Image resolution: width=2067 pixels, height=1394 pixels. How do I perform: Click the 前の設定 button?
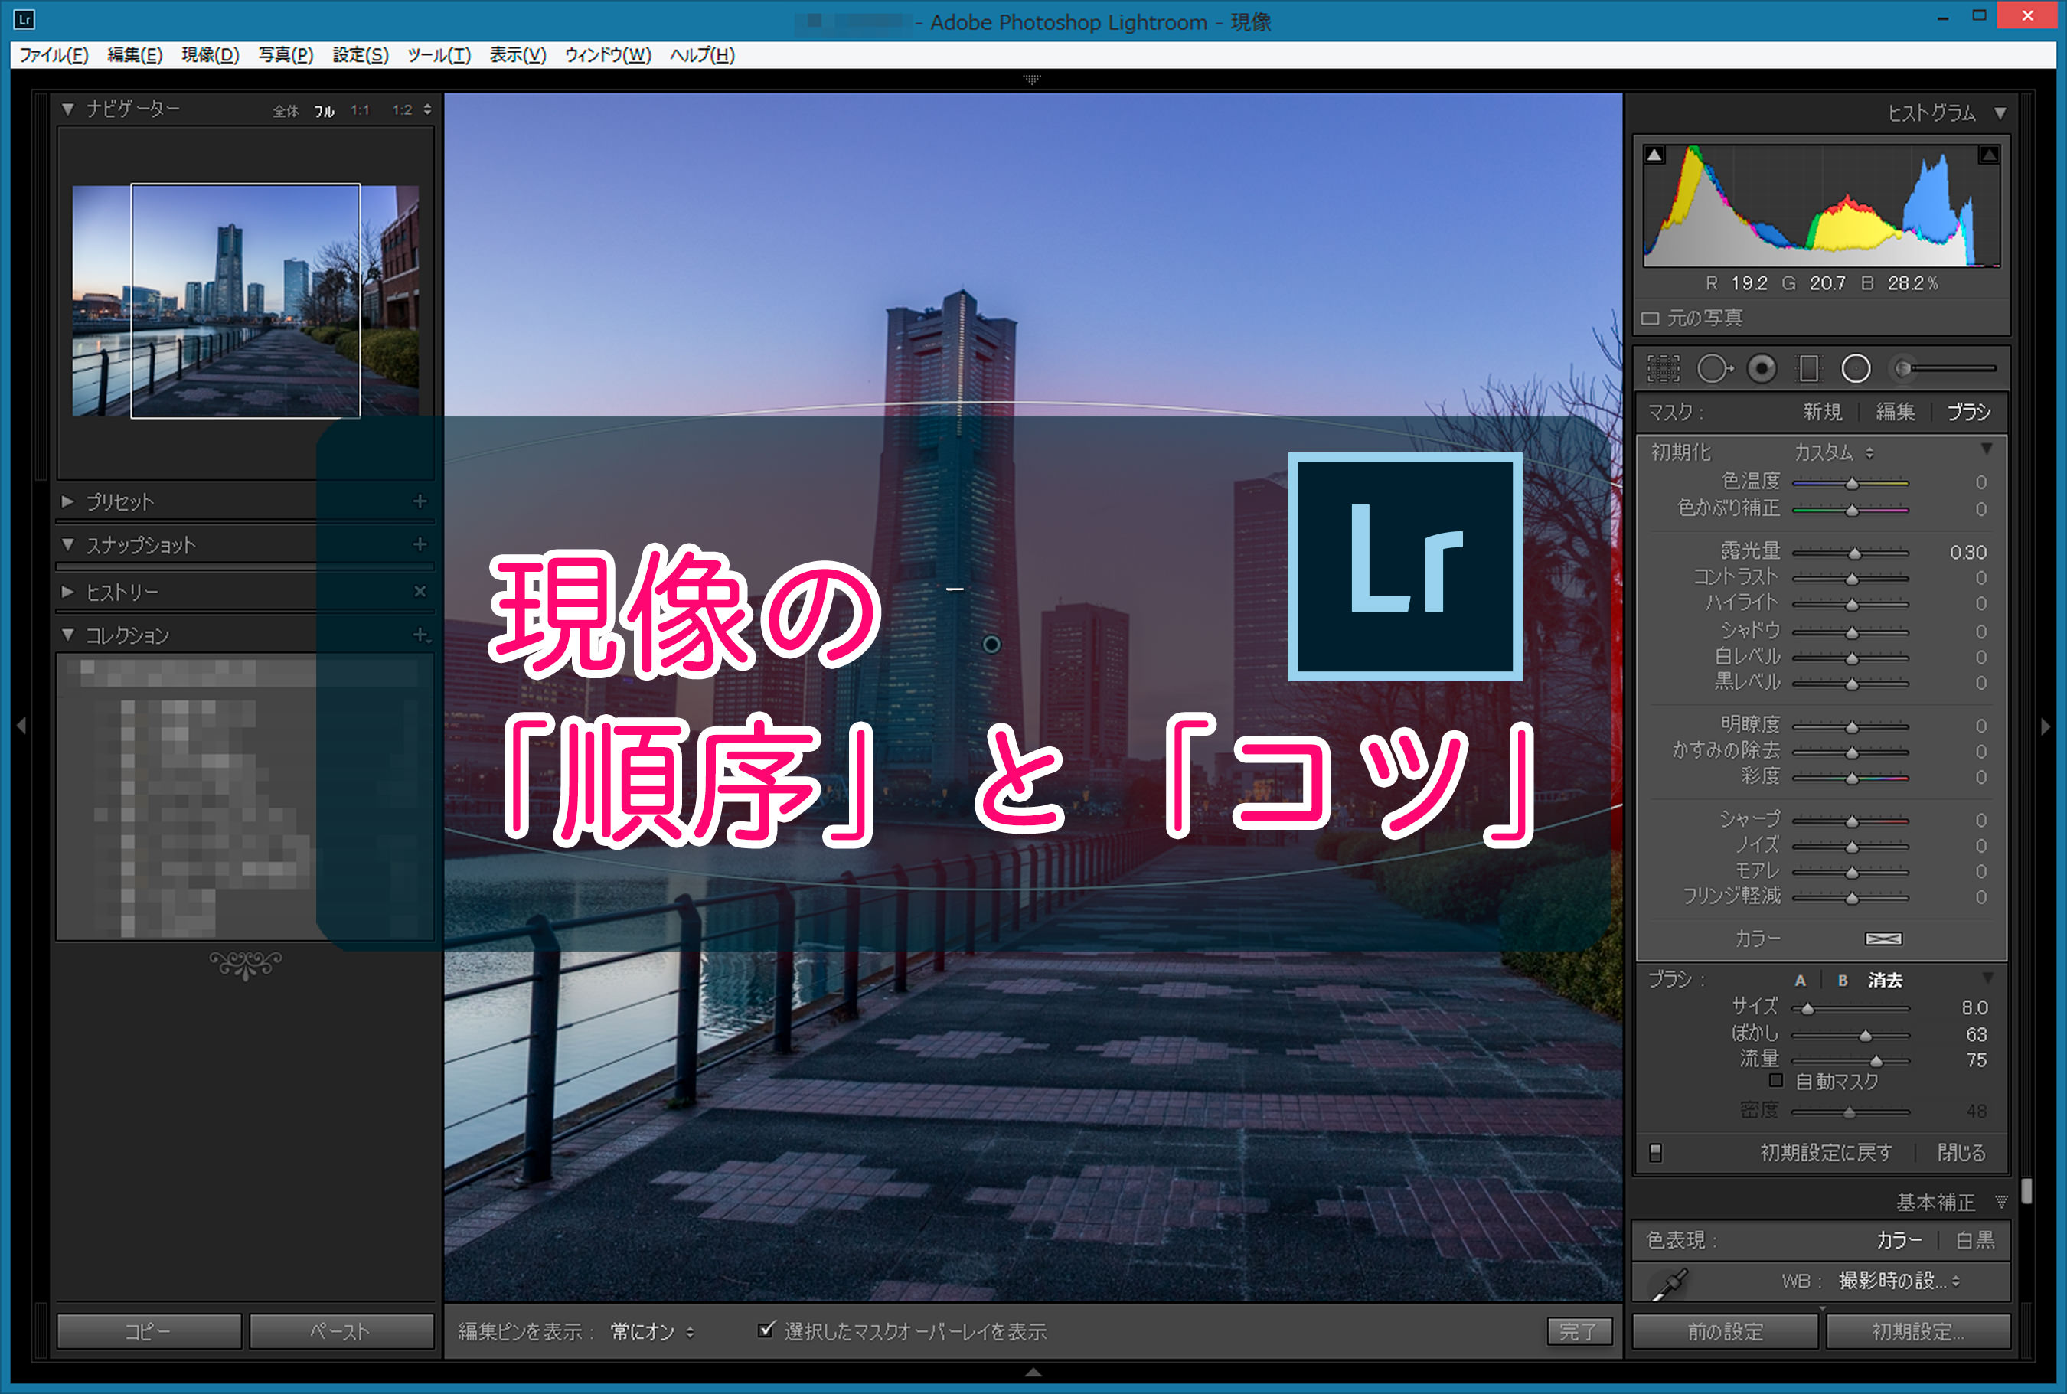(x=1726, y=1331)
